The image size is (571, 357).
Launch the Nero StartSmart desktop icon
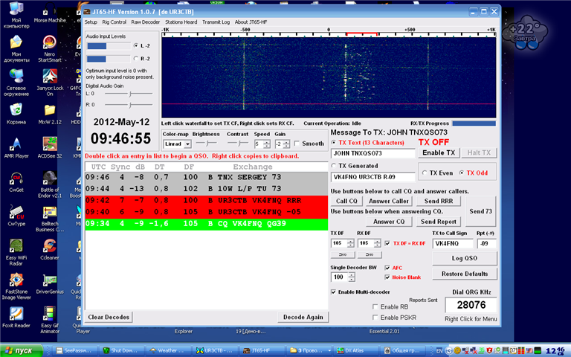49,41
